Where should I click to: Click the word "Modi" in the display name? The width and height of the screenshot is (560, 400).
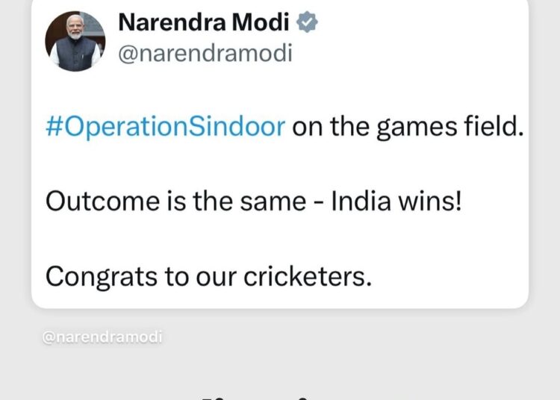[x=267, y=22]
